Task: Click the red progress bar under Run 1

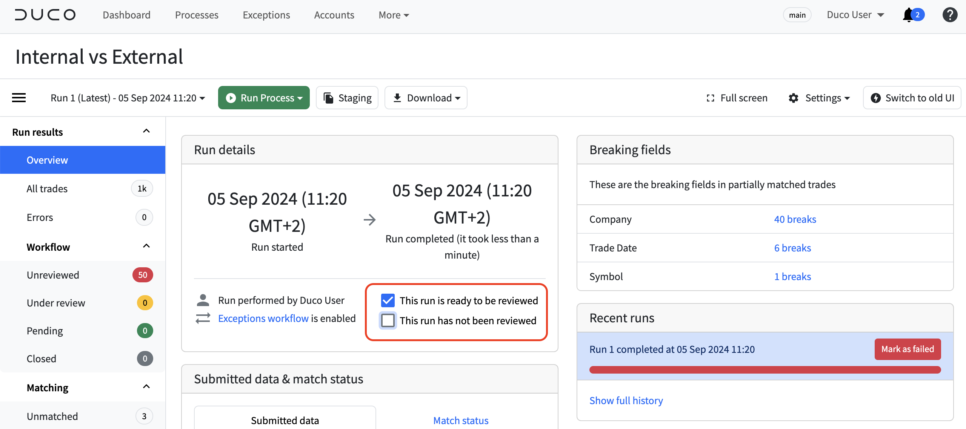Action: [x=765, y=370]
